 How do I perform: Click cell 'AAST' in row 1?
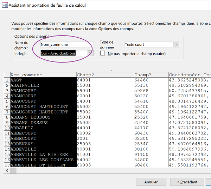tap(43, 80)
